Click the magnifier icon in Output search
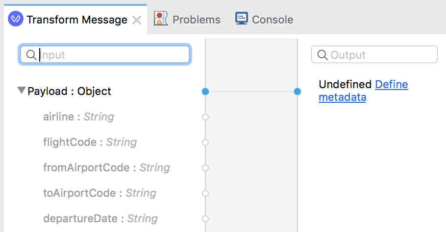Screen dimensions: 446x232 click(322, 54)
